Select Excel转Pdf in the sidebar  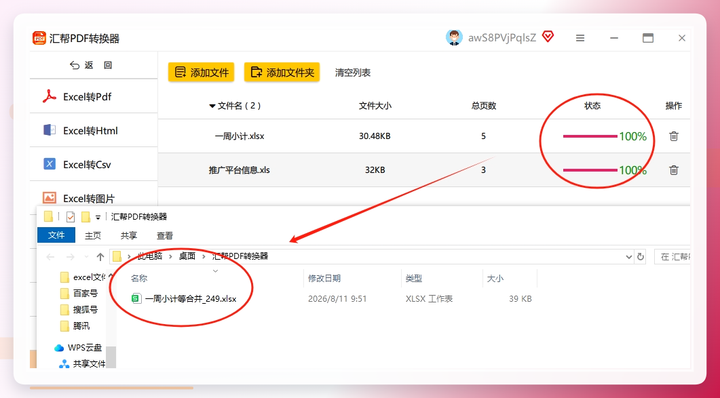[x=94, y=96]
